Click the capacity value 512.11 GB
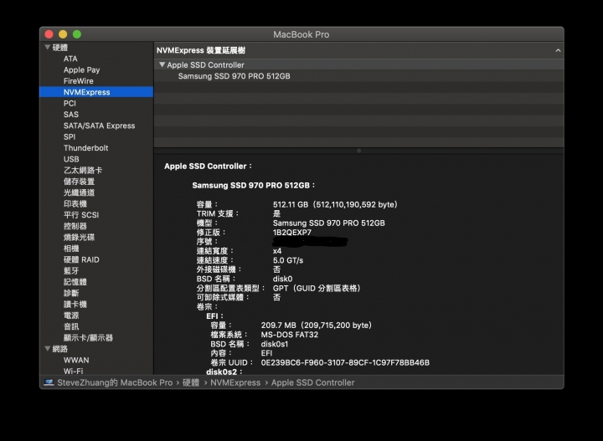Screen dimensions: 603x441 (335, 204)
